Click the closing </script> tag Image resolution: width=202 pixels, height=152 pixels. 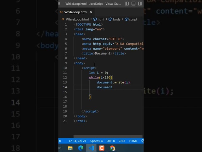(90, 111)
